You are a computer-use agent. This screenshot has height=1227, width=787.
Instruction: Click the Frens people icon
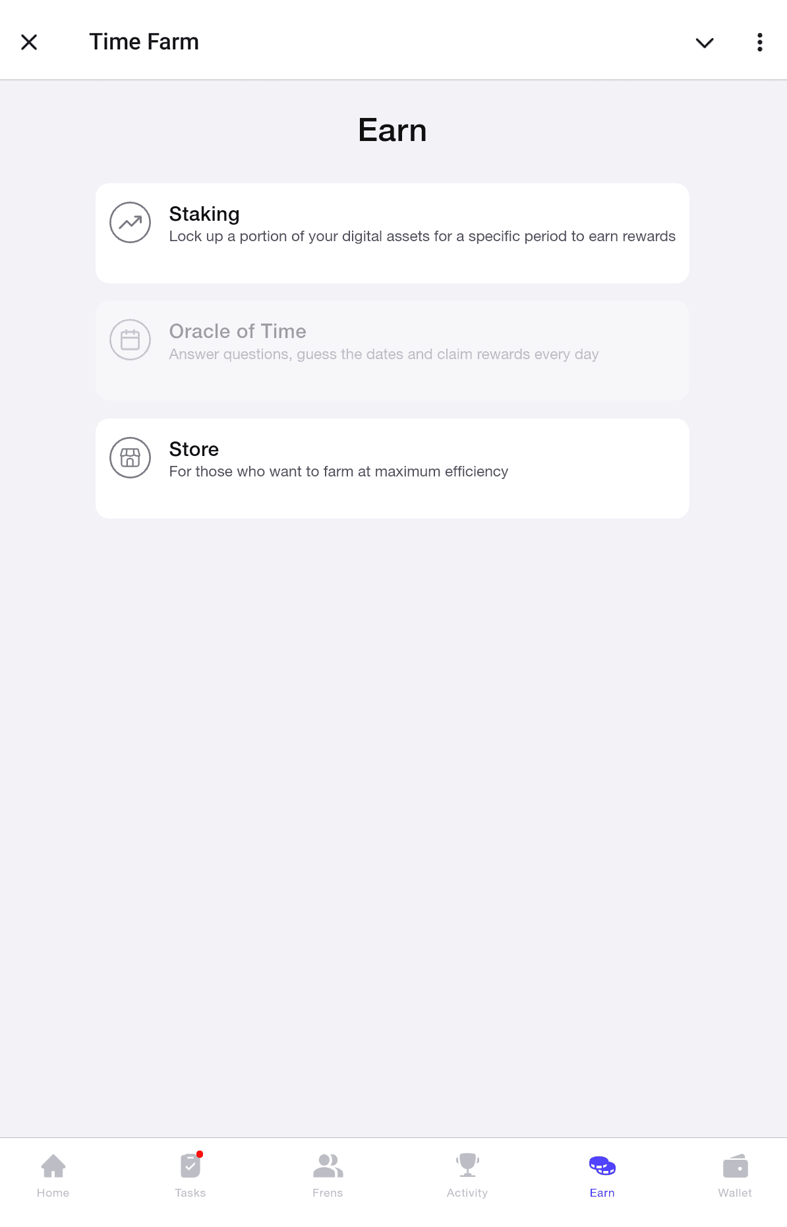pos(328,1165)
